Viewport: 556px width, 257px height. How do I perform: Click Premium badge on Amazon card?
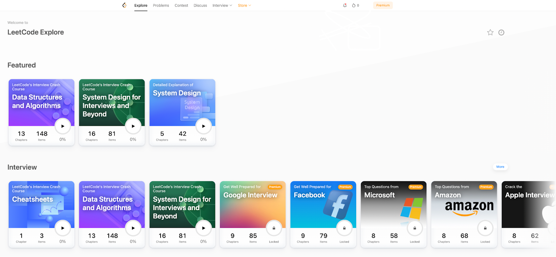(x=486, y=187)
